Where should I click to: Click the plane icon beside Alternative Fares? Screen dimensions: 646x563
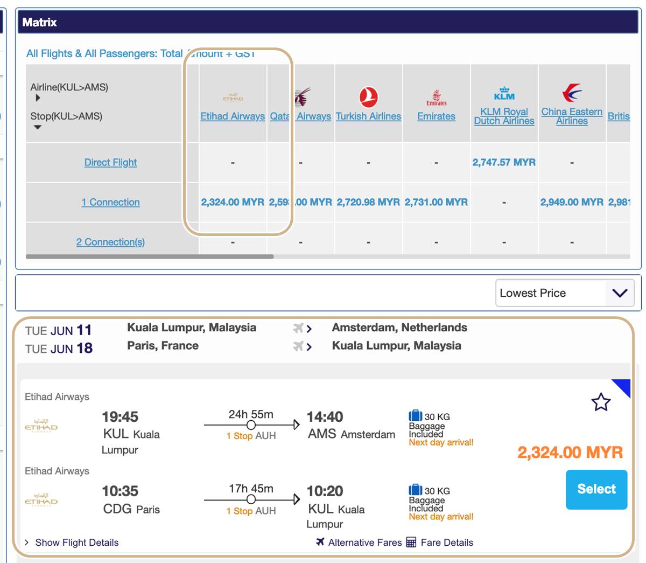pos(320,542)
